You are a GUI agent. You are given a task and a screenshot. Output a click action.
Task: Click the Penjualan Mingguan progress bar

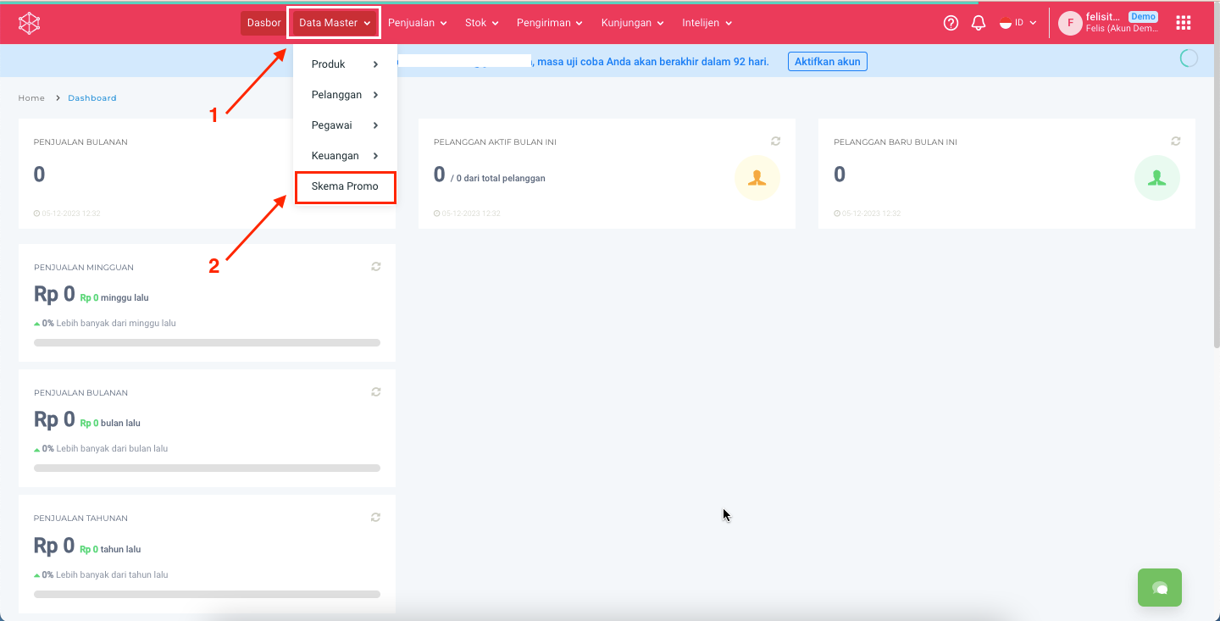pyautogui.click(x=207, y=343)
